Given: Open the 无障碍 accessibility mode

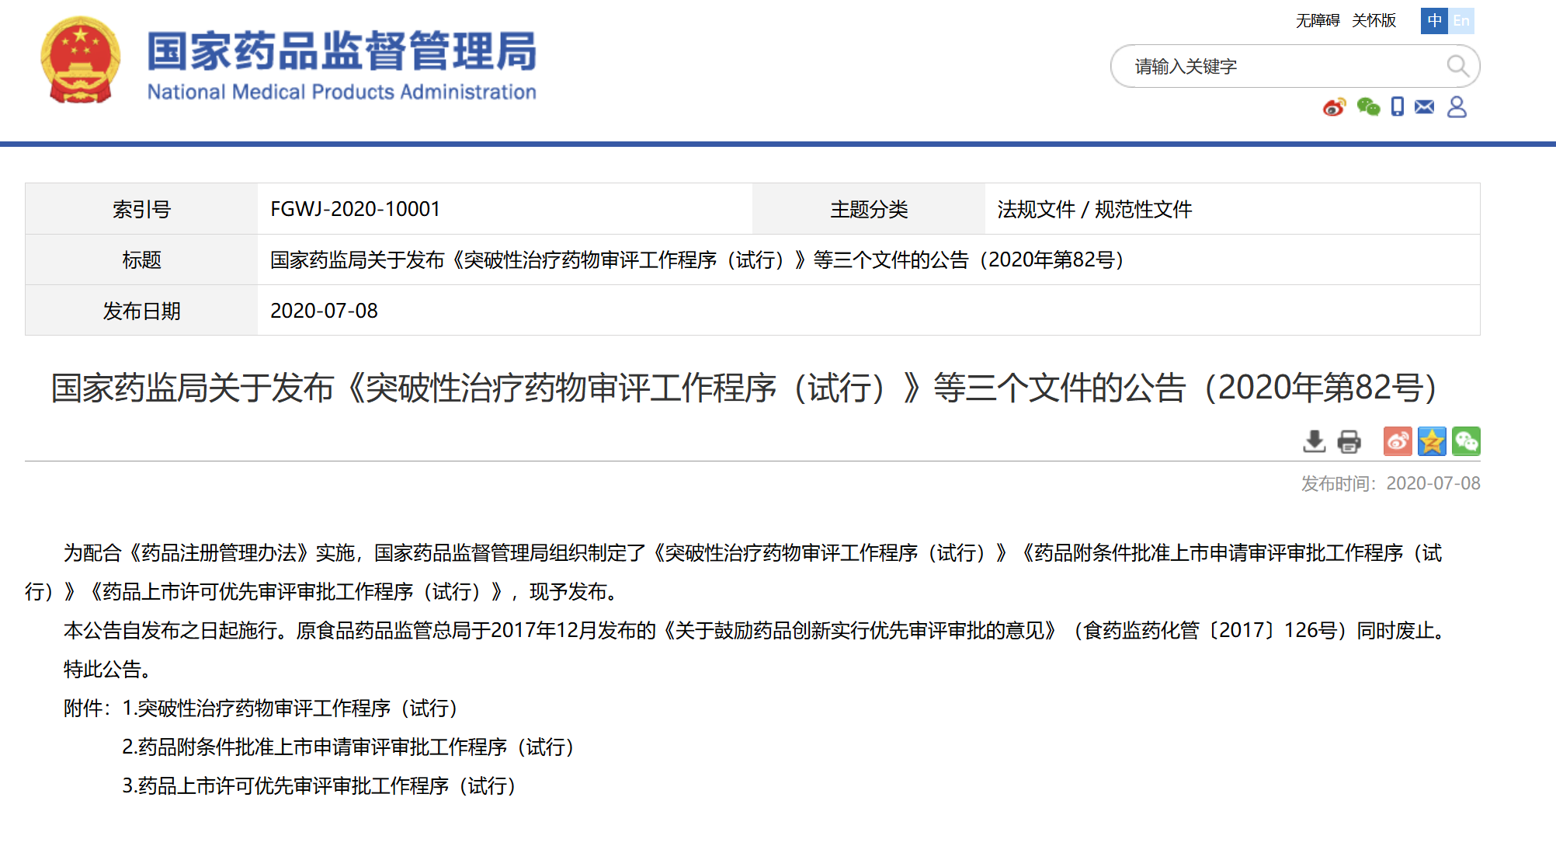Looking at the screenshot, I should 1318,21.
